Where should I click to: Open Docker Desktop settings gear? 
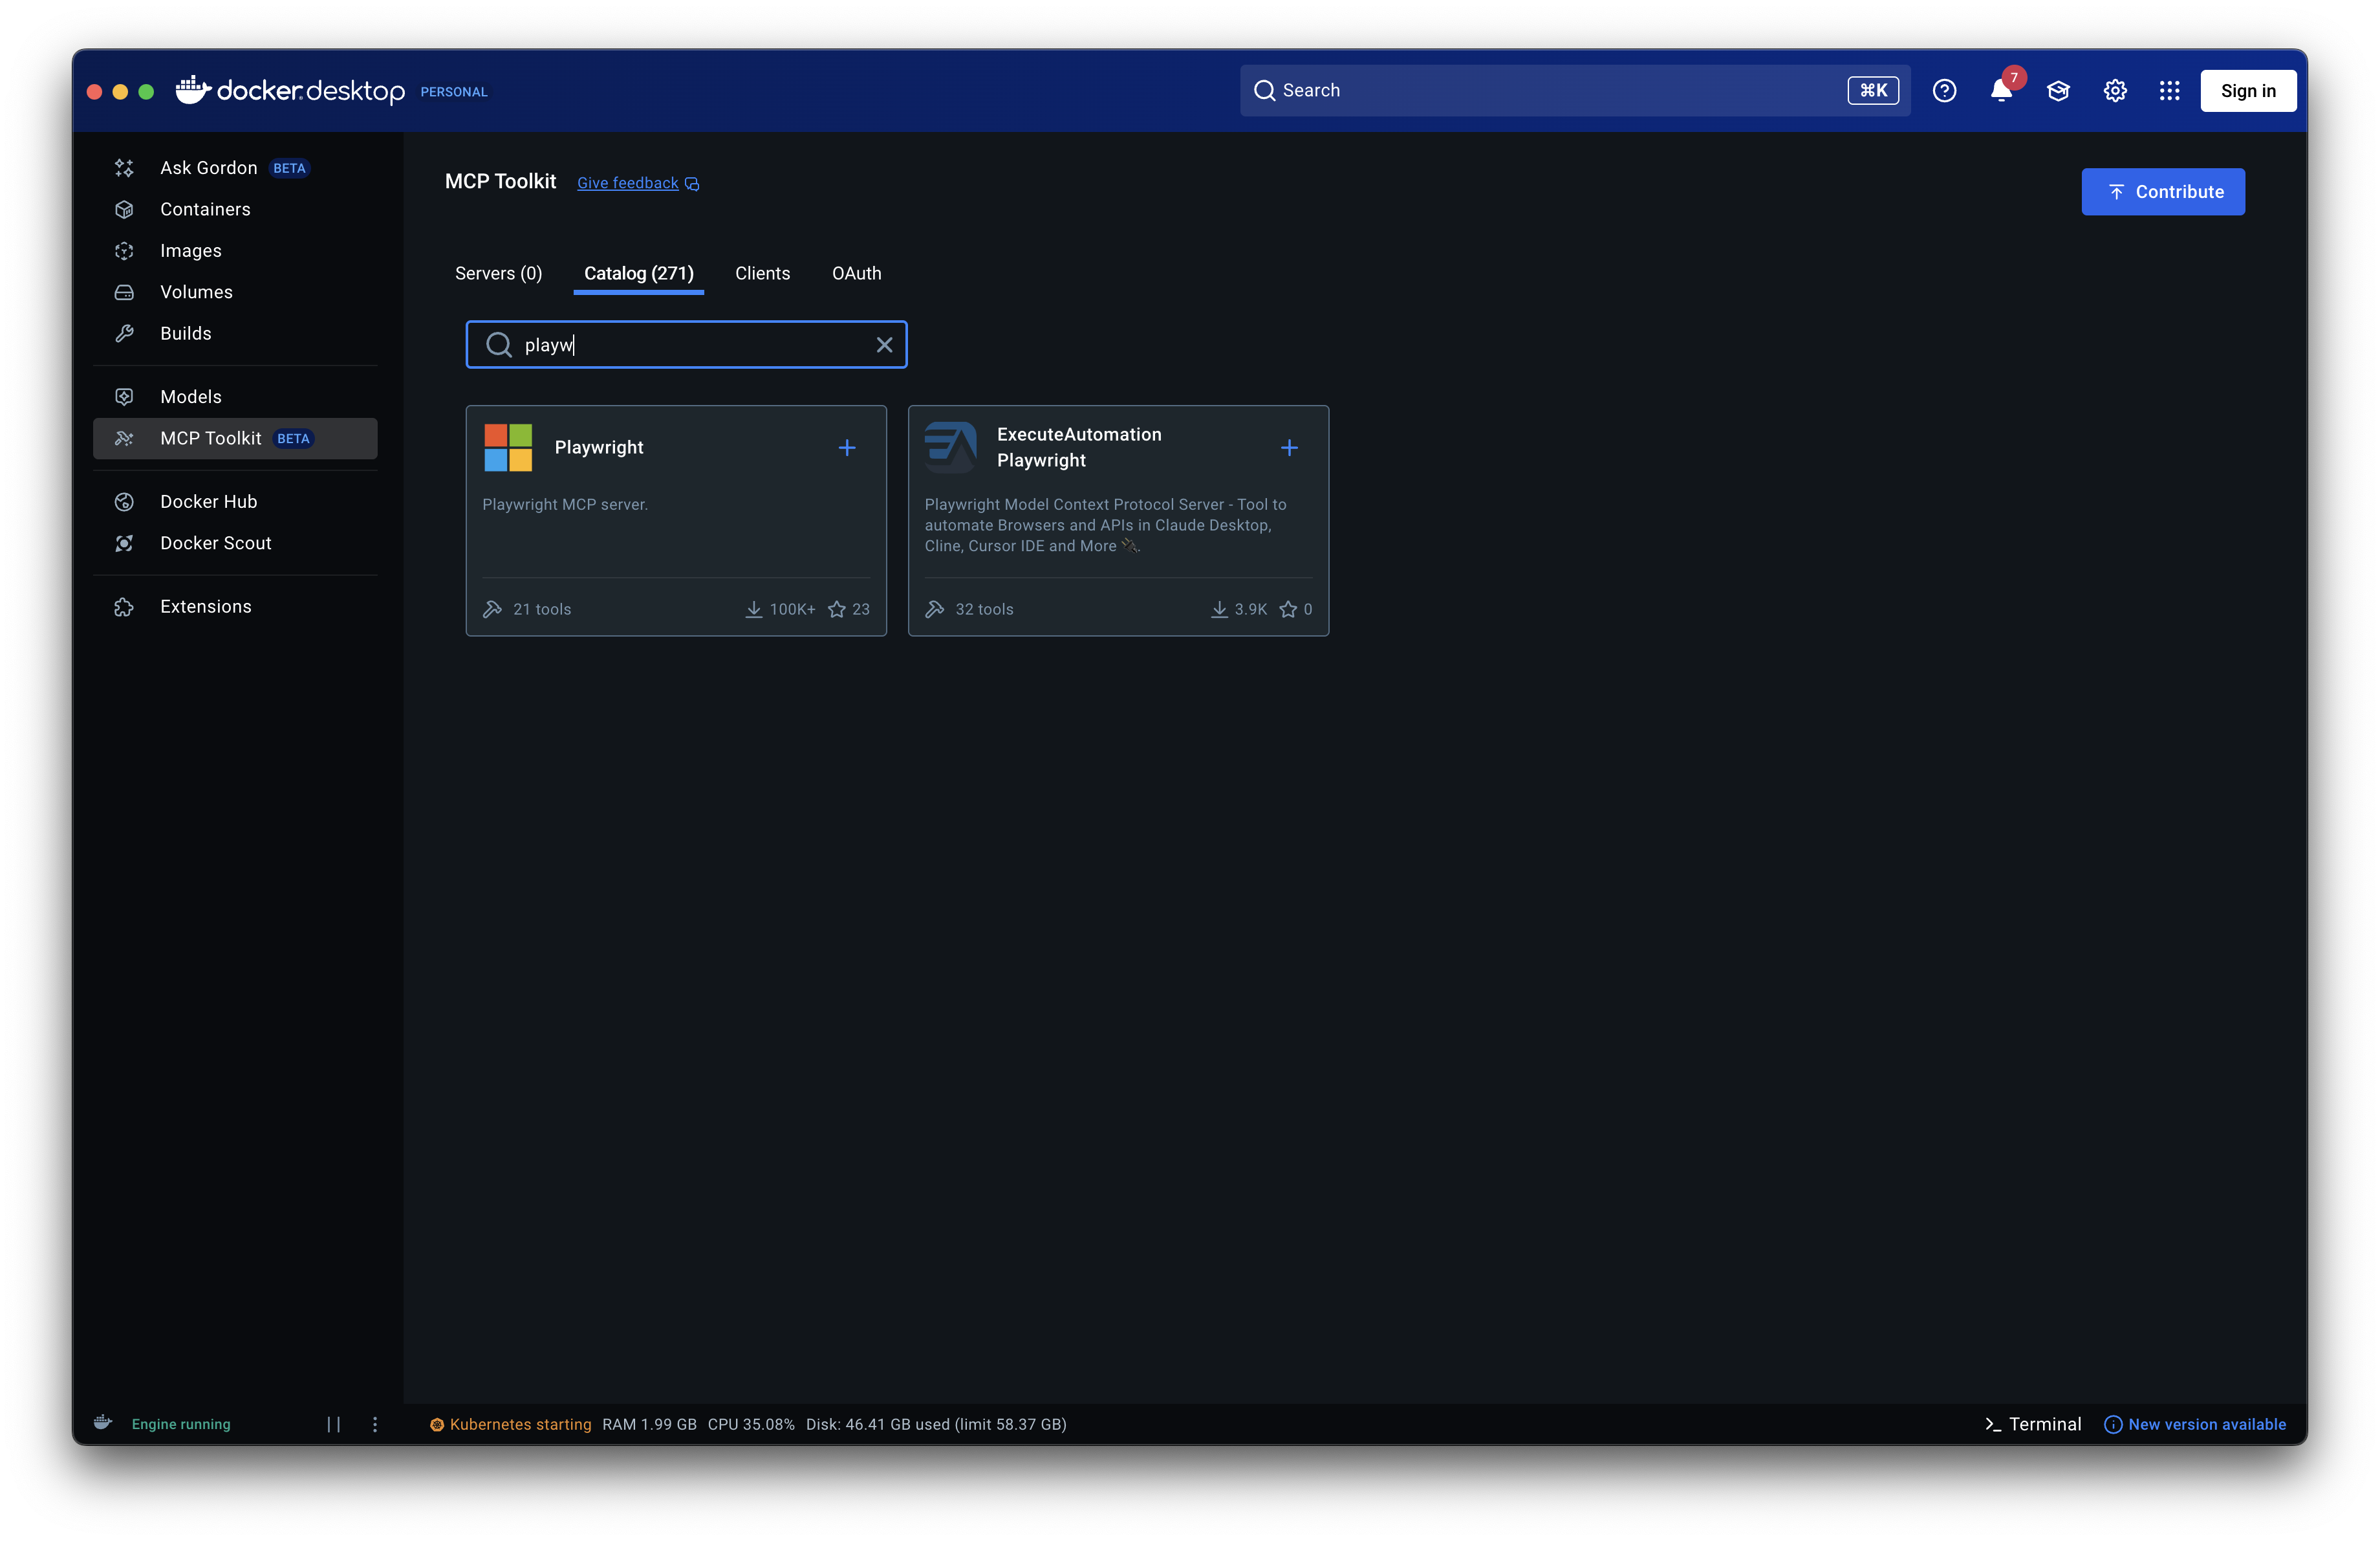pyautogui.click(x=2115, y=90)
